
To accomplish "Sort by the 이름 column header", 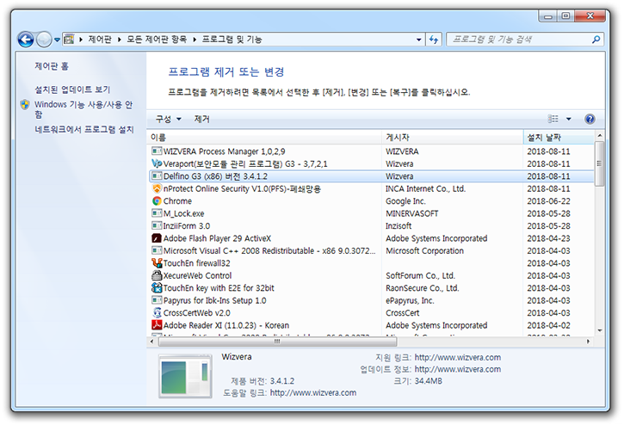I will (264, 138).
